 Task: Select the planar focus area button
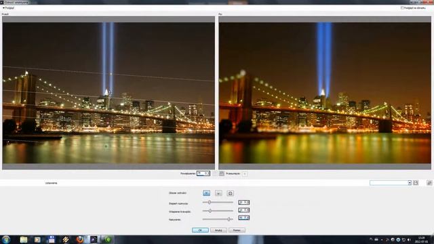(206, 193)
